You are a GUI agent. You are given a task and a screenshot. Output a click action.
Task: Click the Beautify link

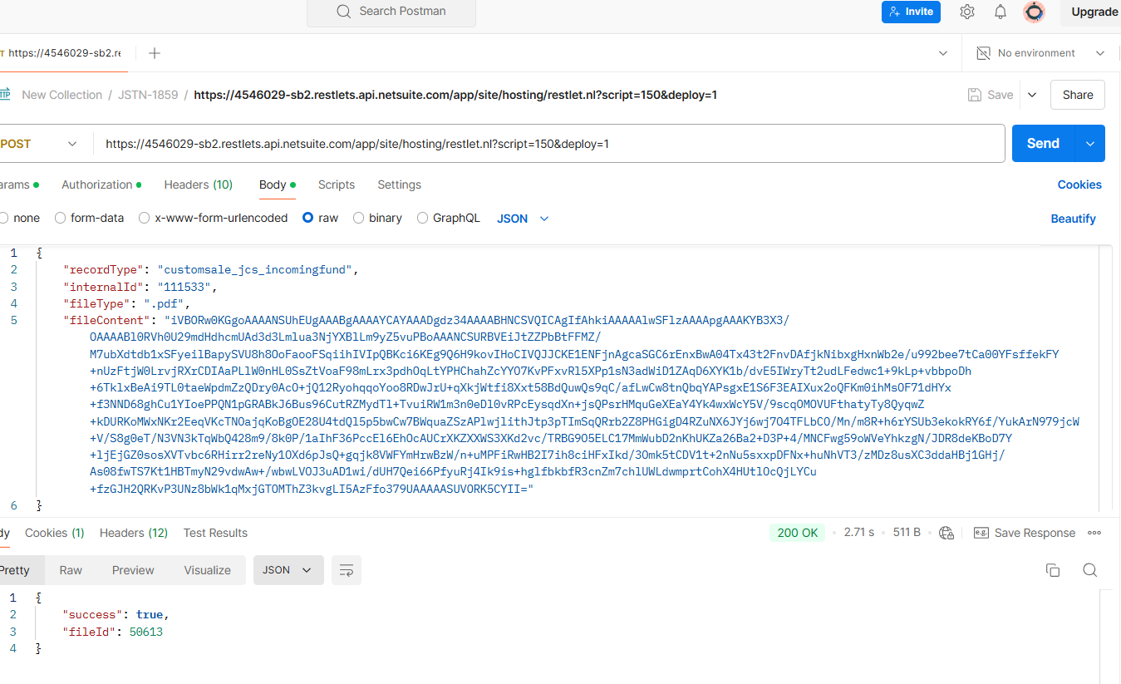tap(1073, 219)
